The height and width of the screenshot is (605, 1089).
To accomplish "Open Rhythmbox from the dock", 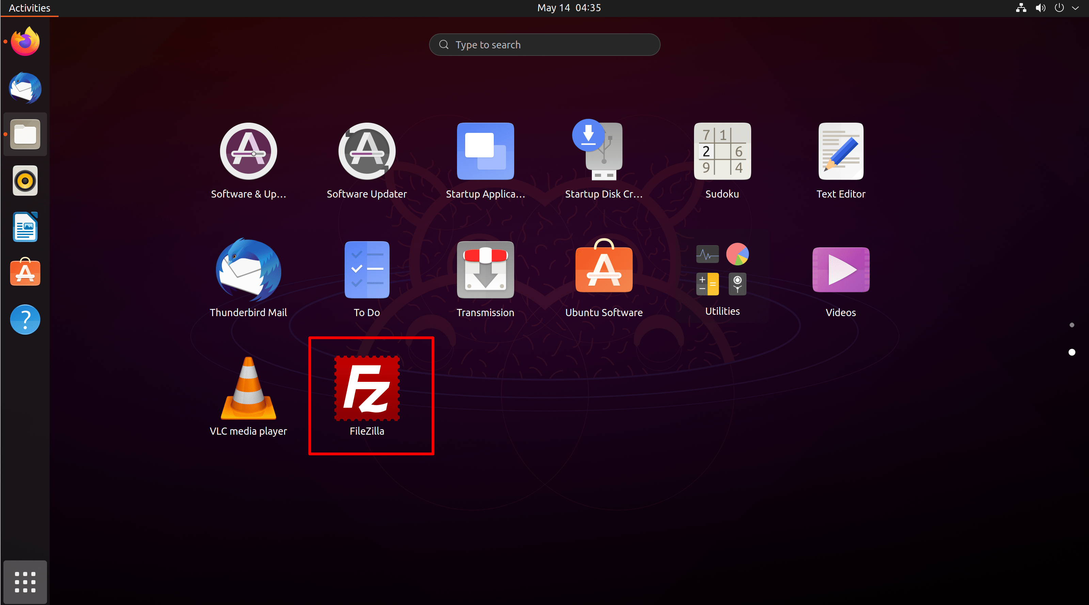I will [25, 181].
